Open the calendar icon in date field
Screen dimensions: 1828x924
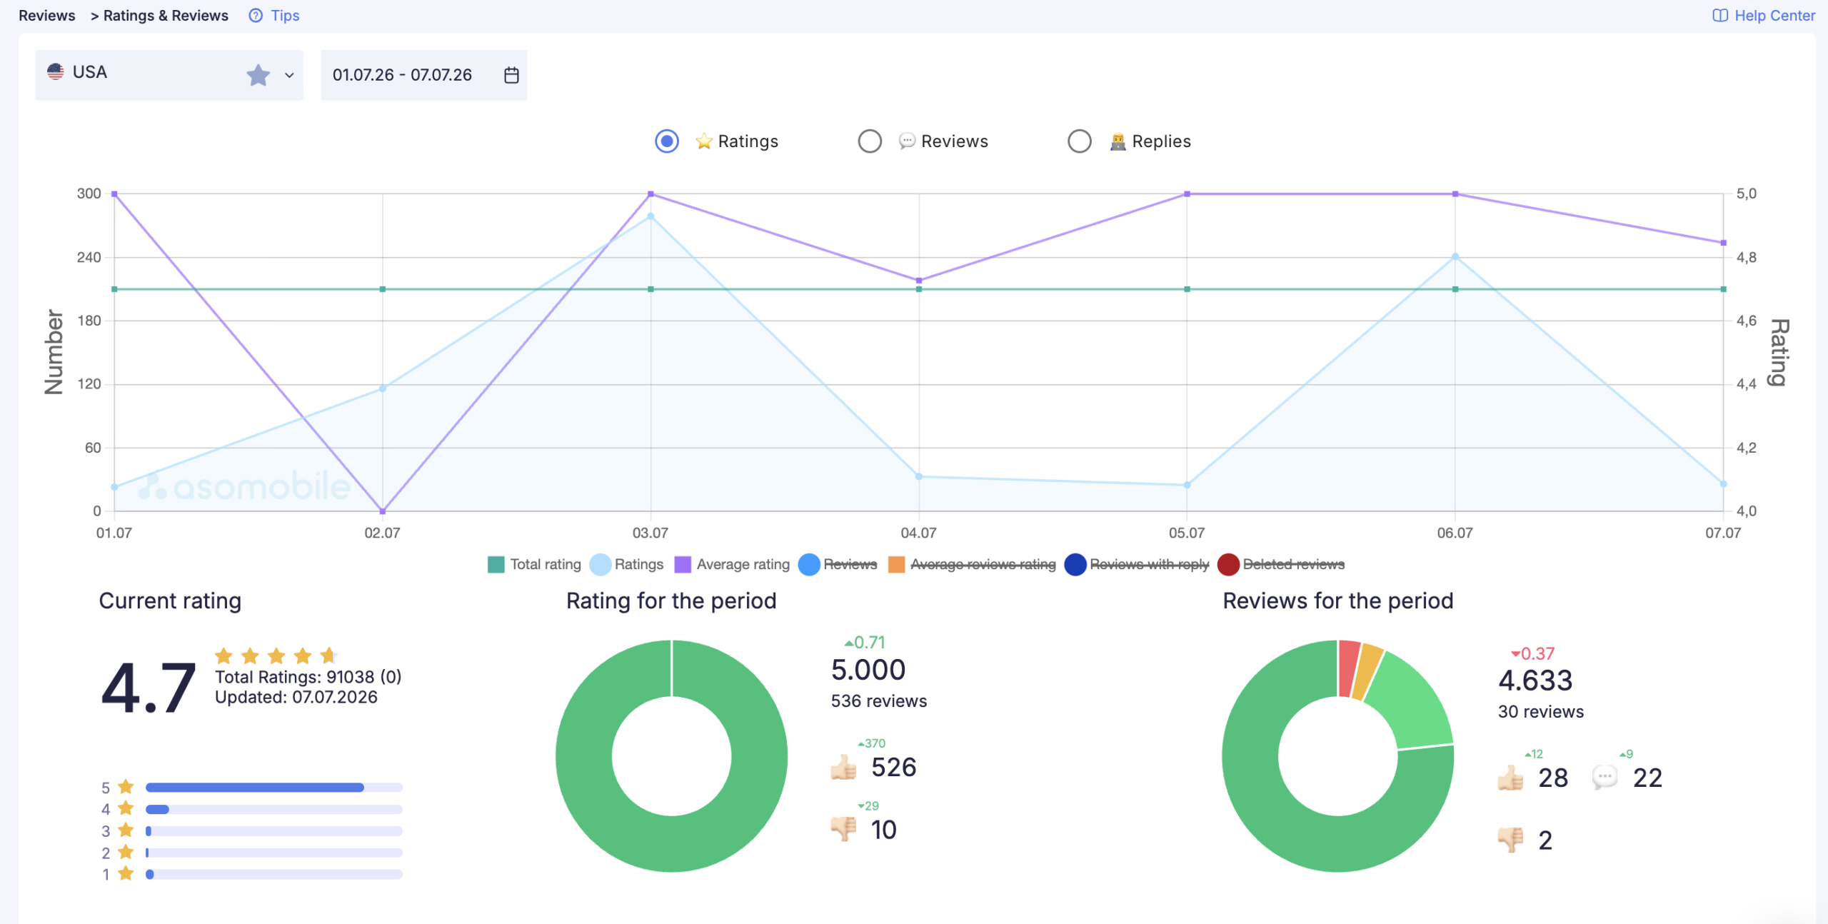[x=511, y=75]
